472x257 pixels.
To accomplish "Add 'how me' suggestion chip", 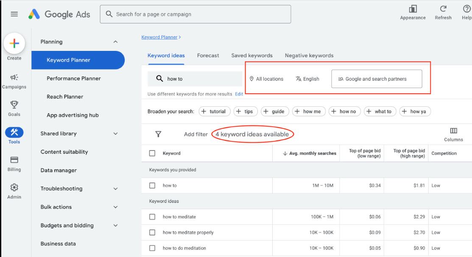I will coord(309,112).
